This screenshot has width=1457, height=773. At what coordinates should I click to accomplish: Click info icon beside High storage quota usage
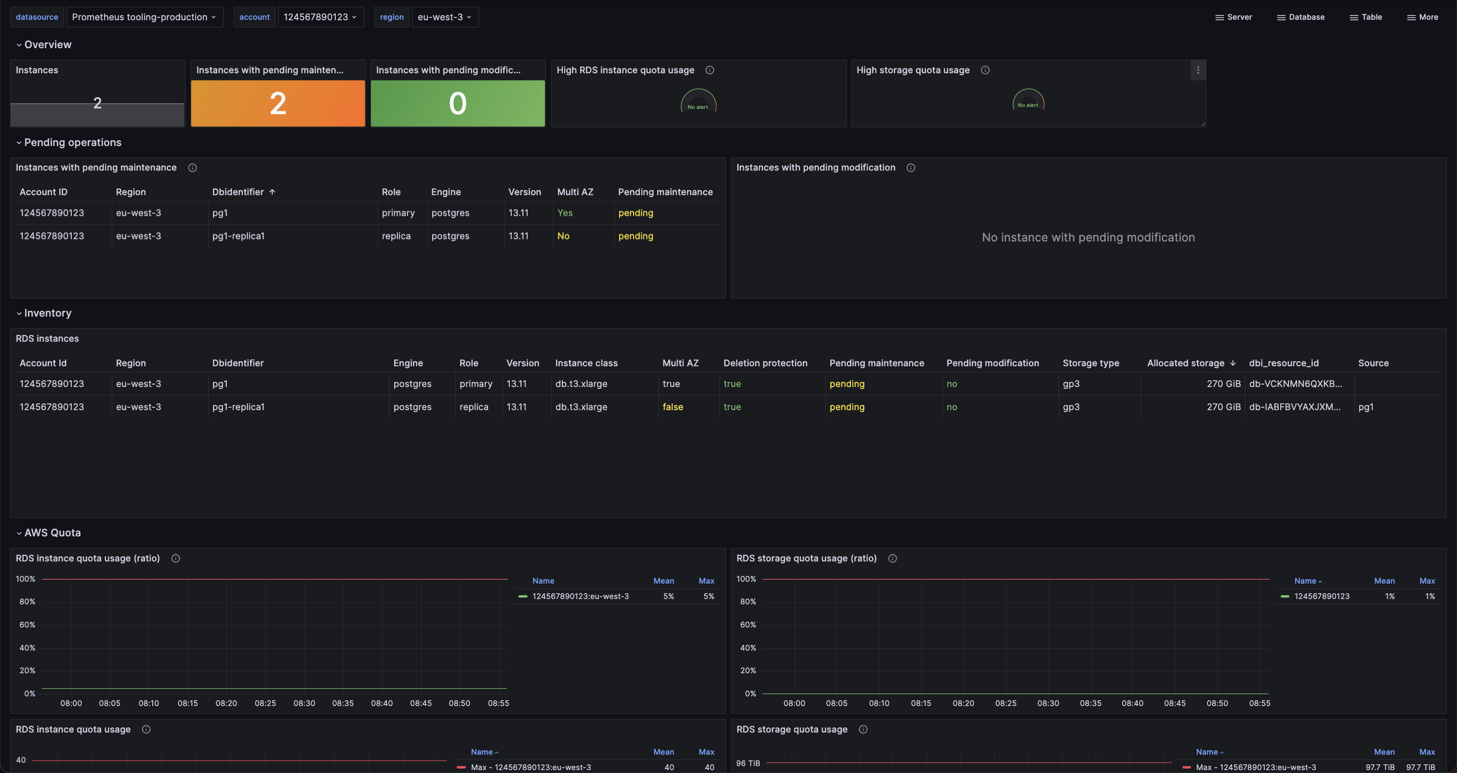(x=985, y=70)
